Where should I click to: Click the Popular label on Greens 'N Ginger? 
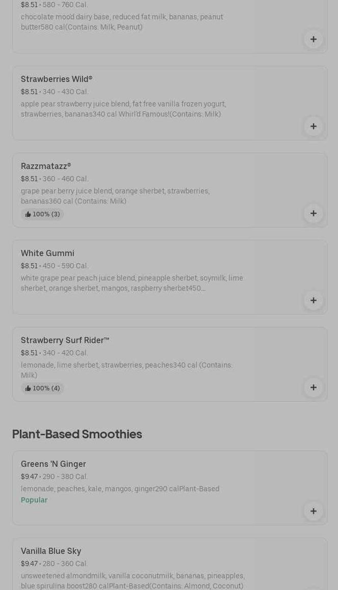[x=34, y=500]
